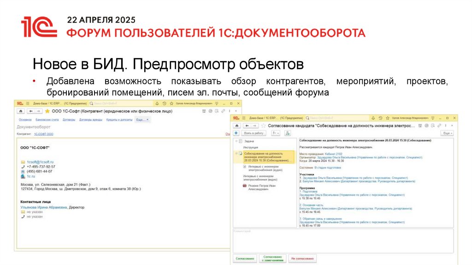472x265 pixels.
Task: Open contact Ульянова Ирина Абрамовна
Action: (x=44, y=207)
